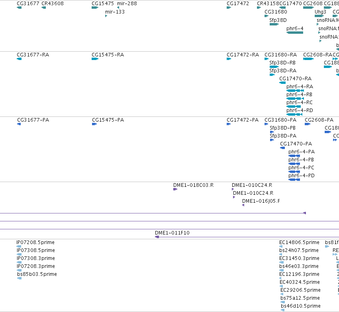The height and width of the screenshot is (312, 339).
Task: Open the CG17472-RA transcript label
Action: pyautogui.click(x=243, y=55)
